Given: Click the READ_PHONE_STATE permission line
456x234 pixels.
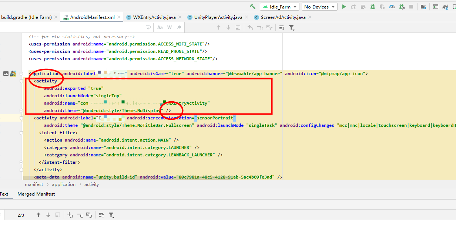Looking at the screenshot, I should tap(118, 51).
